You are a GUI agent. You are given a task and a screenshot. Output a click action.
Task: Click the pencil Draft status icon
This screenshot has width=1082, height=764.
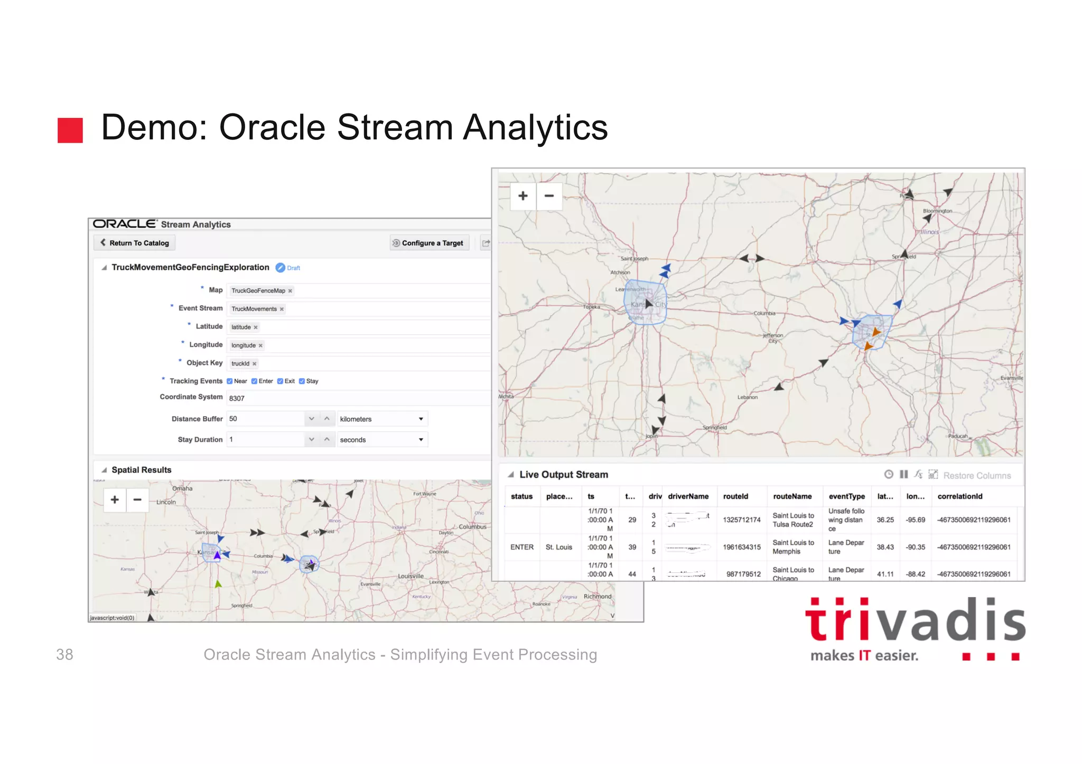coord(281,268)
